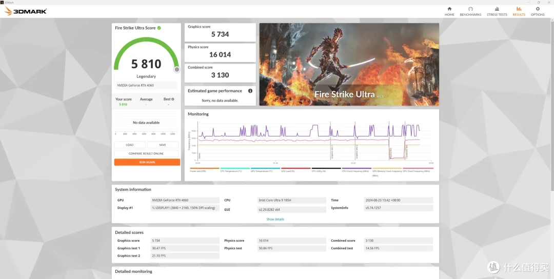The height and width of the screenshot is (279, 554).
Task: Click the Graphics score 5 734 card
Action: click(x=220, y=32)
